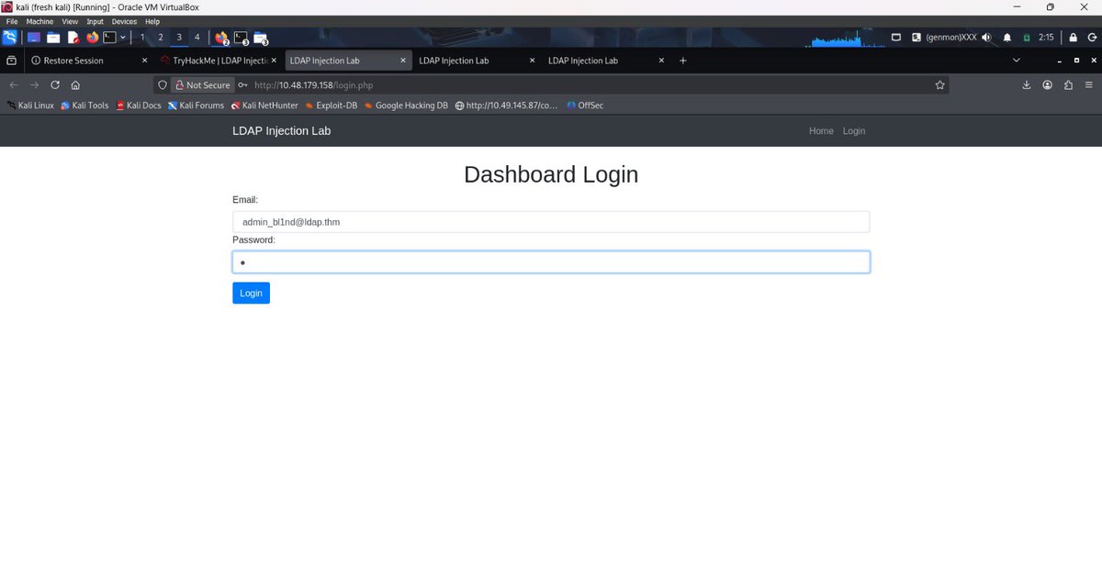
Task: Select the terminal window group in taskbar
Action: point(242,38)
